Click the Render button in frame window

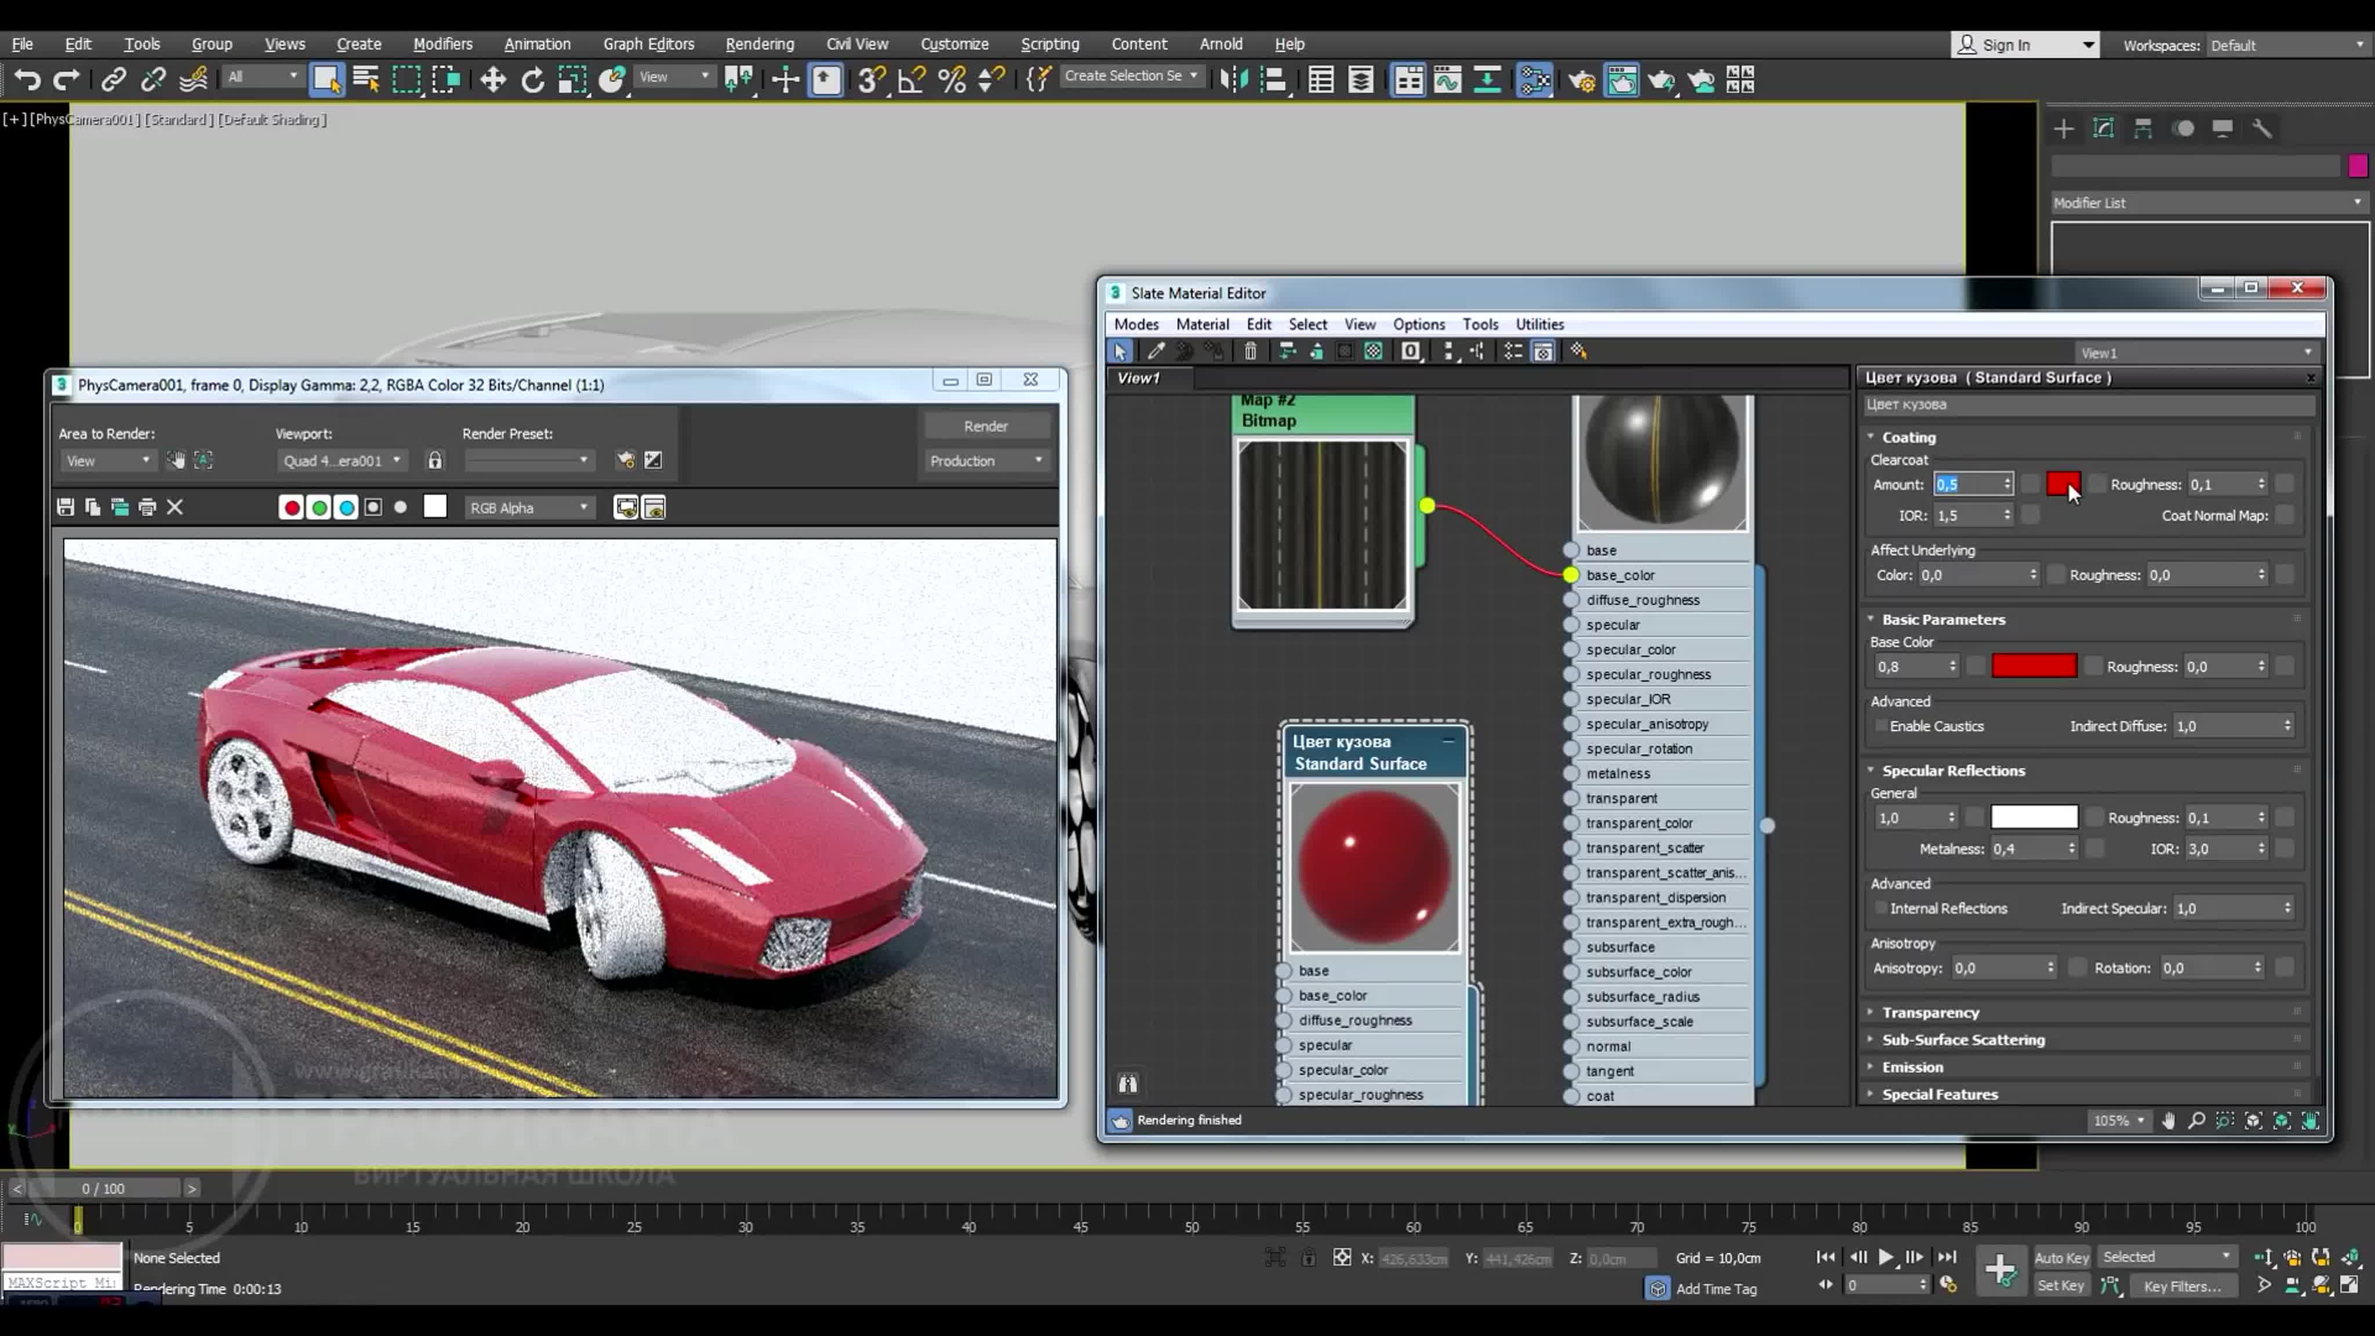pyautogui.click(x=986, y=426)
